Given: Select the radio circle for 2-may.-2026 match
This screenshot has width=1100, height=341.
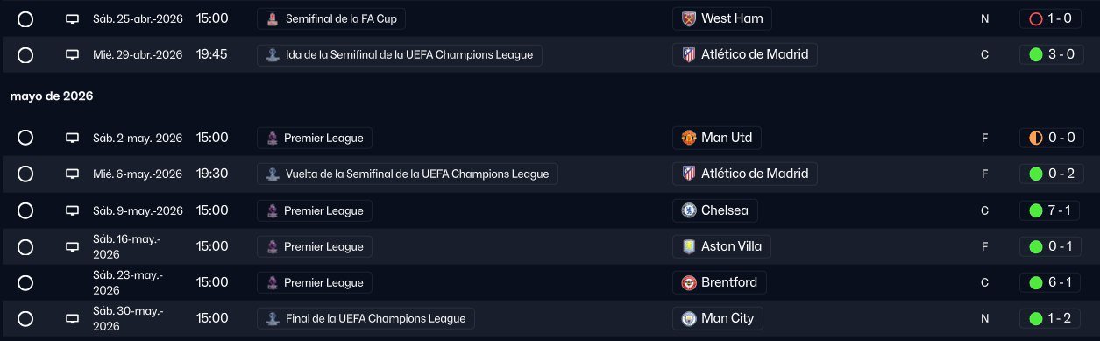Looking at the screenshot, I should click(x=25, y=138).
